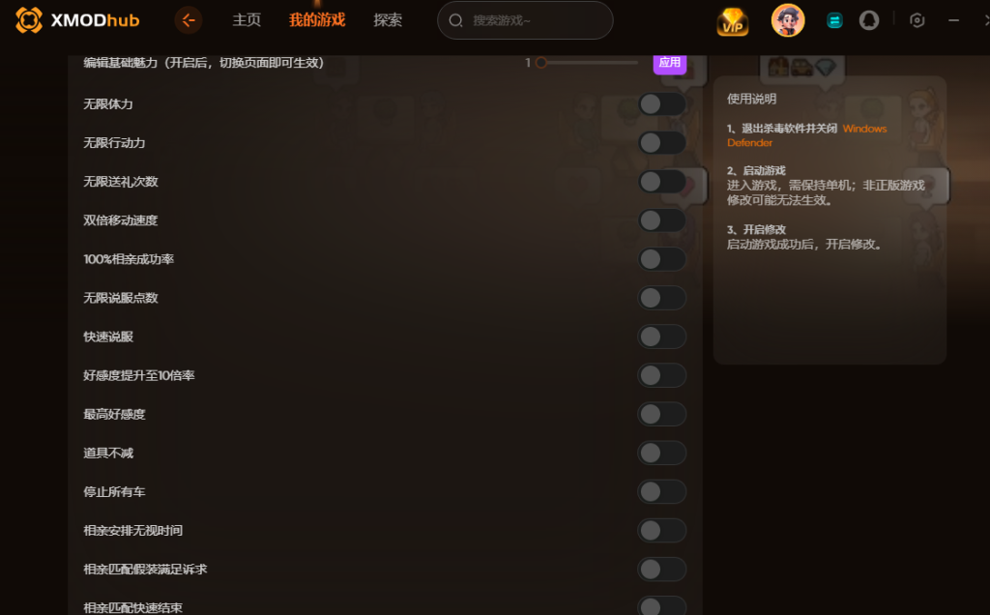
Task: Switch on 停止所有车 toggle
Action: pyautogui.click(x=661, y=492)
